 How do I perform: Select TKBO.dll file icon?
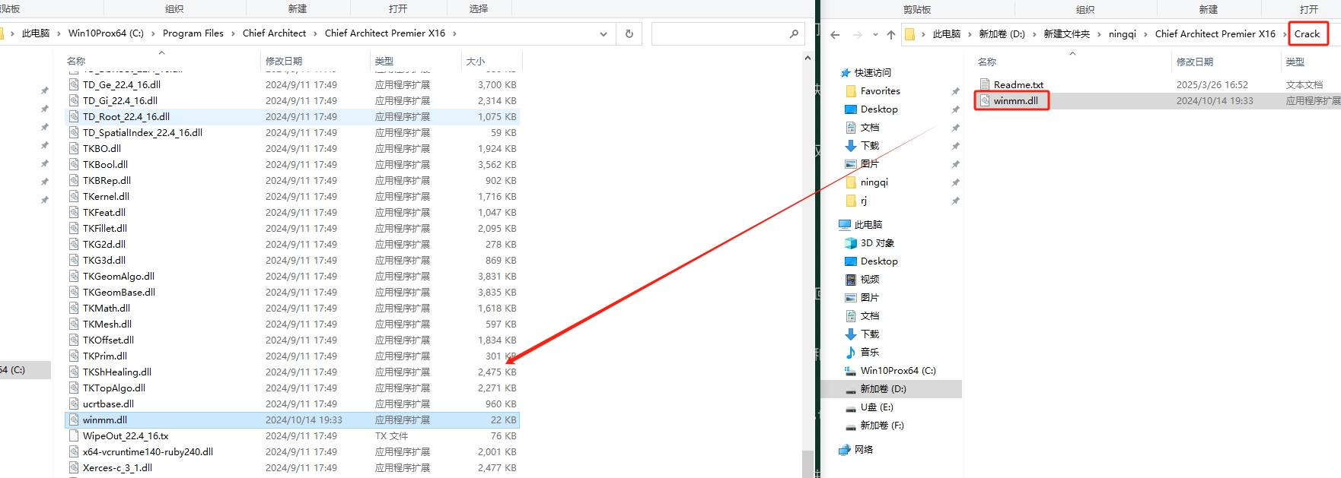pos(74,148)
